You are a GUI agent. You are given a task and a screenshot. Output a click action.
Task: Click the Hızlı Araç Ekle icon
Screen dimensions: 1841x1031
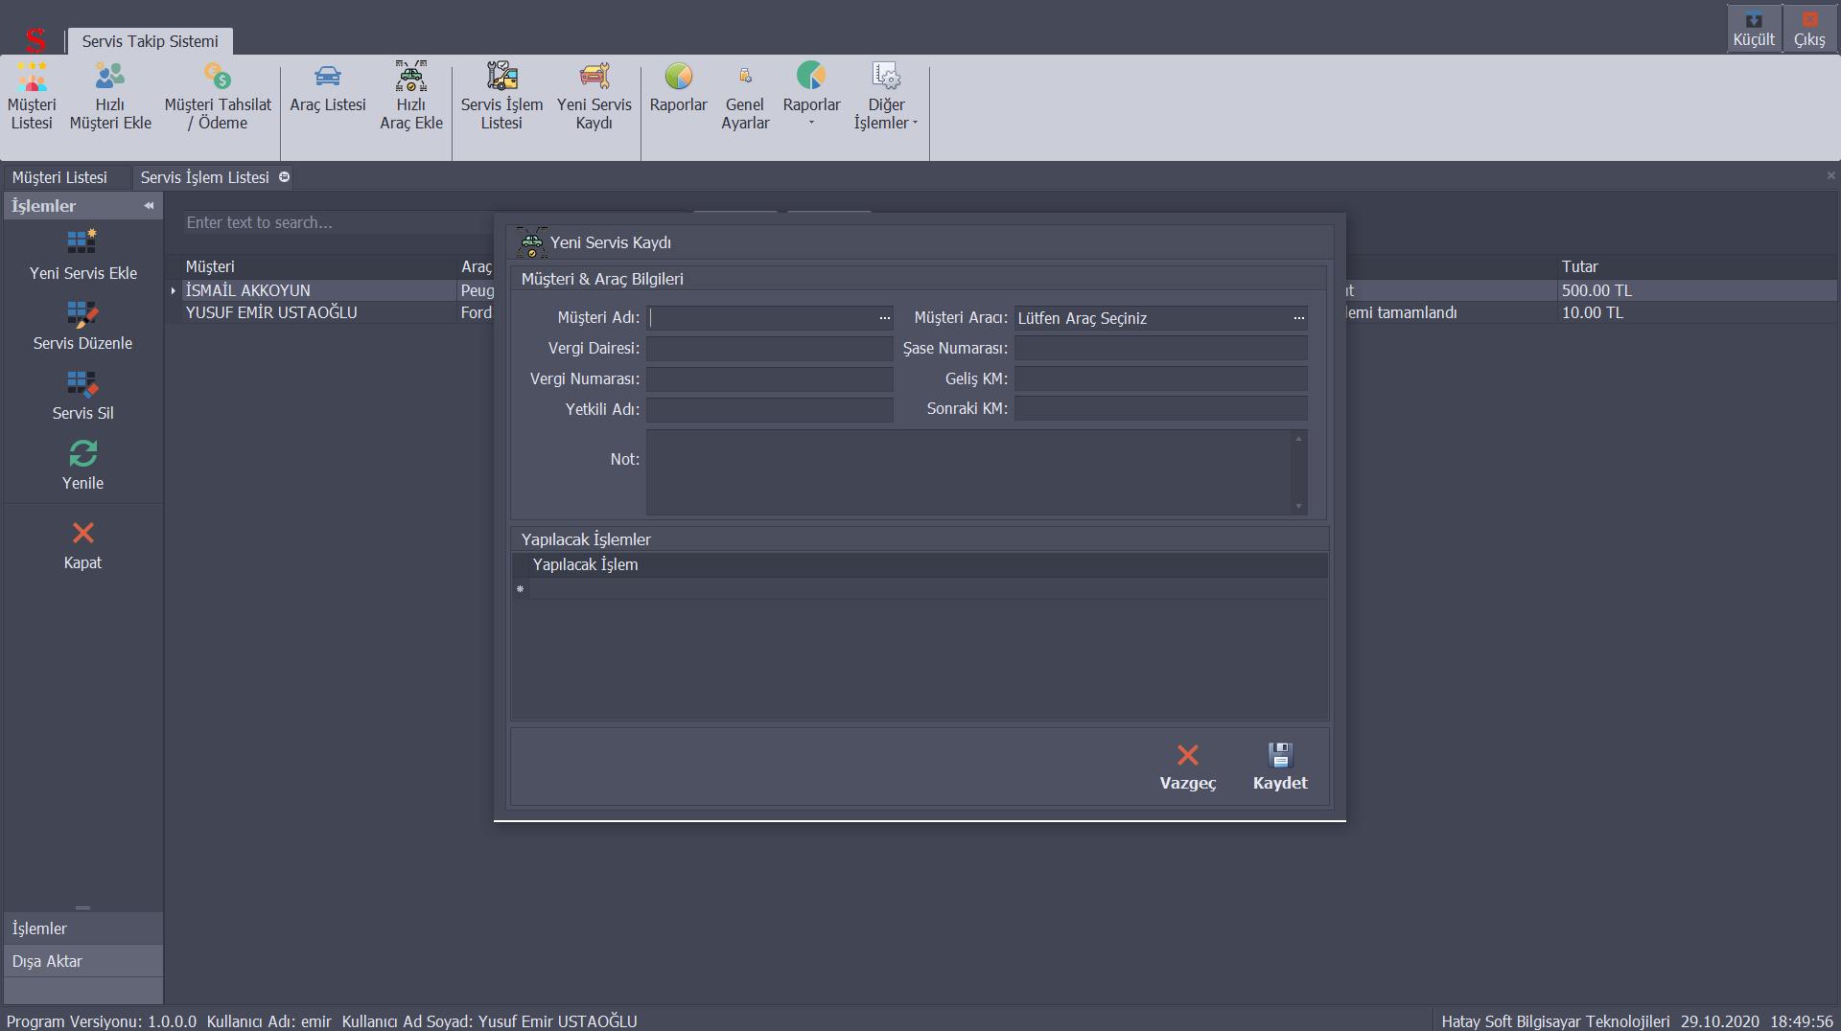(x=410, y=96)
